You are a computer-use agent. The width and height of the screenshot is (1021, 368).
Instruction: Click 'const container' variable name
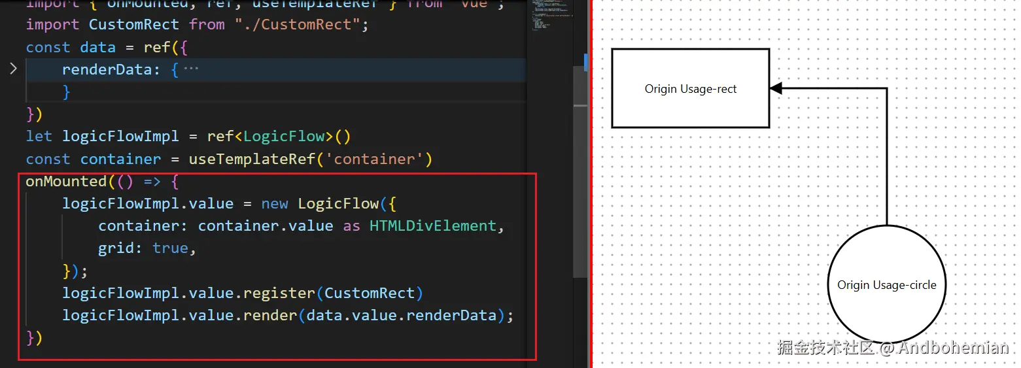(120, 159)
